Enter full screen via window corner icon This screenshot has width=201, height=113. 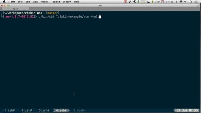pos(198,6)
